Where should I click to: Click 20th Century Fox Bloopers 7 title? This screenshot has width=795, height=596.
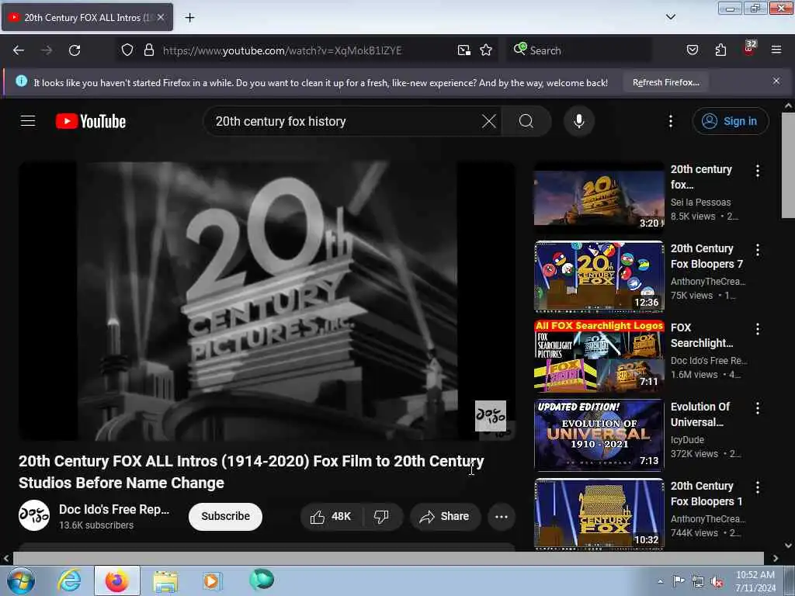(x=706, y=256)
